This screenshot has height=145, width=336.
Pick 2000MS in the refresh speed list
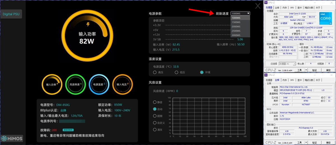point(240,26)
